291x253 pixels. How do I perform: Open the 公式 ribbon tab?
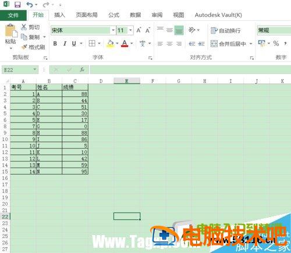coord(113,15)
